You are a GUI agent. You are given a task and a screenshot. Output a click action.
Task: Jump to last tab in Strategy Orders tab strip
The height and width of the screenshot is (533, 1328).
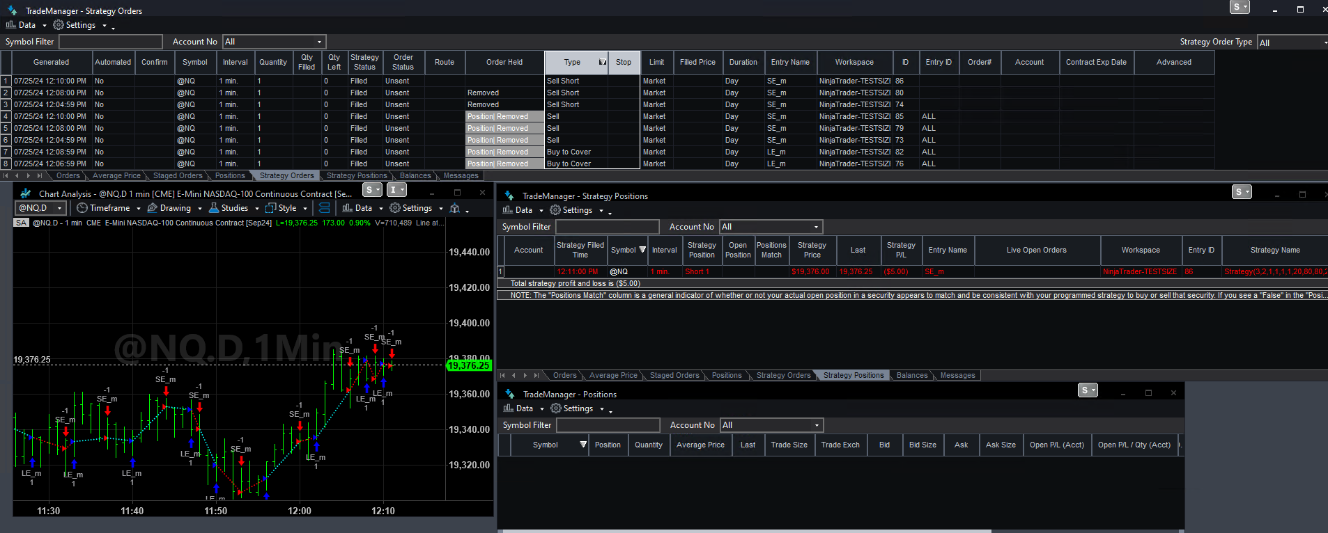[x=40, y=175]
